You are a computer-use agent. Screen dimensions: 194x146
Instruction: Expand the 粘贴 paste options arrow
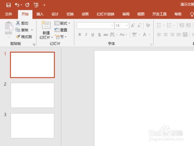[9, 37]
